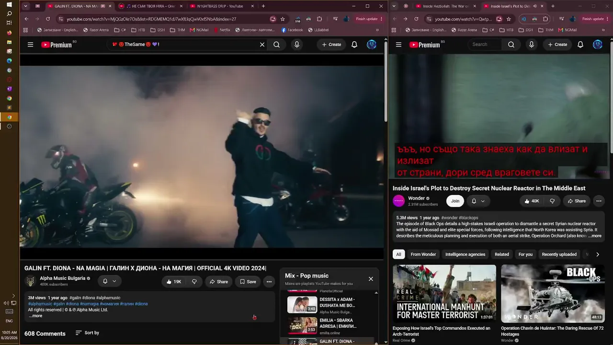
Task: Show more bookmarks in right browser
Action: 603,30
